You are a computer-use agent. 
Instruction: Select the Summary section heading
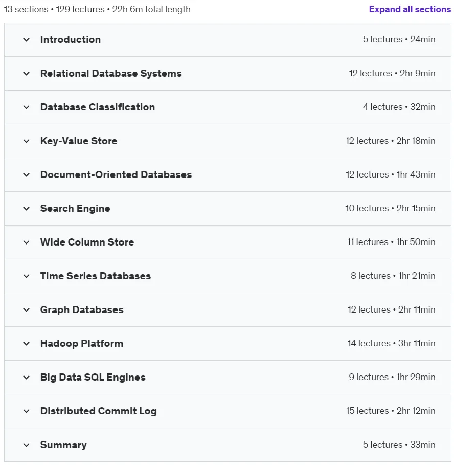(63, 445)
